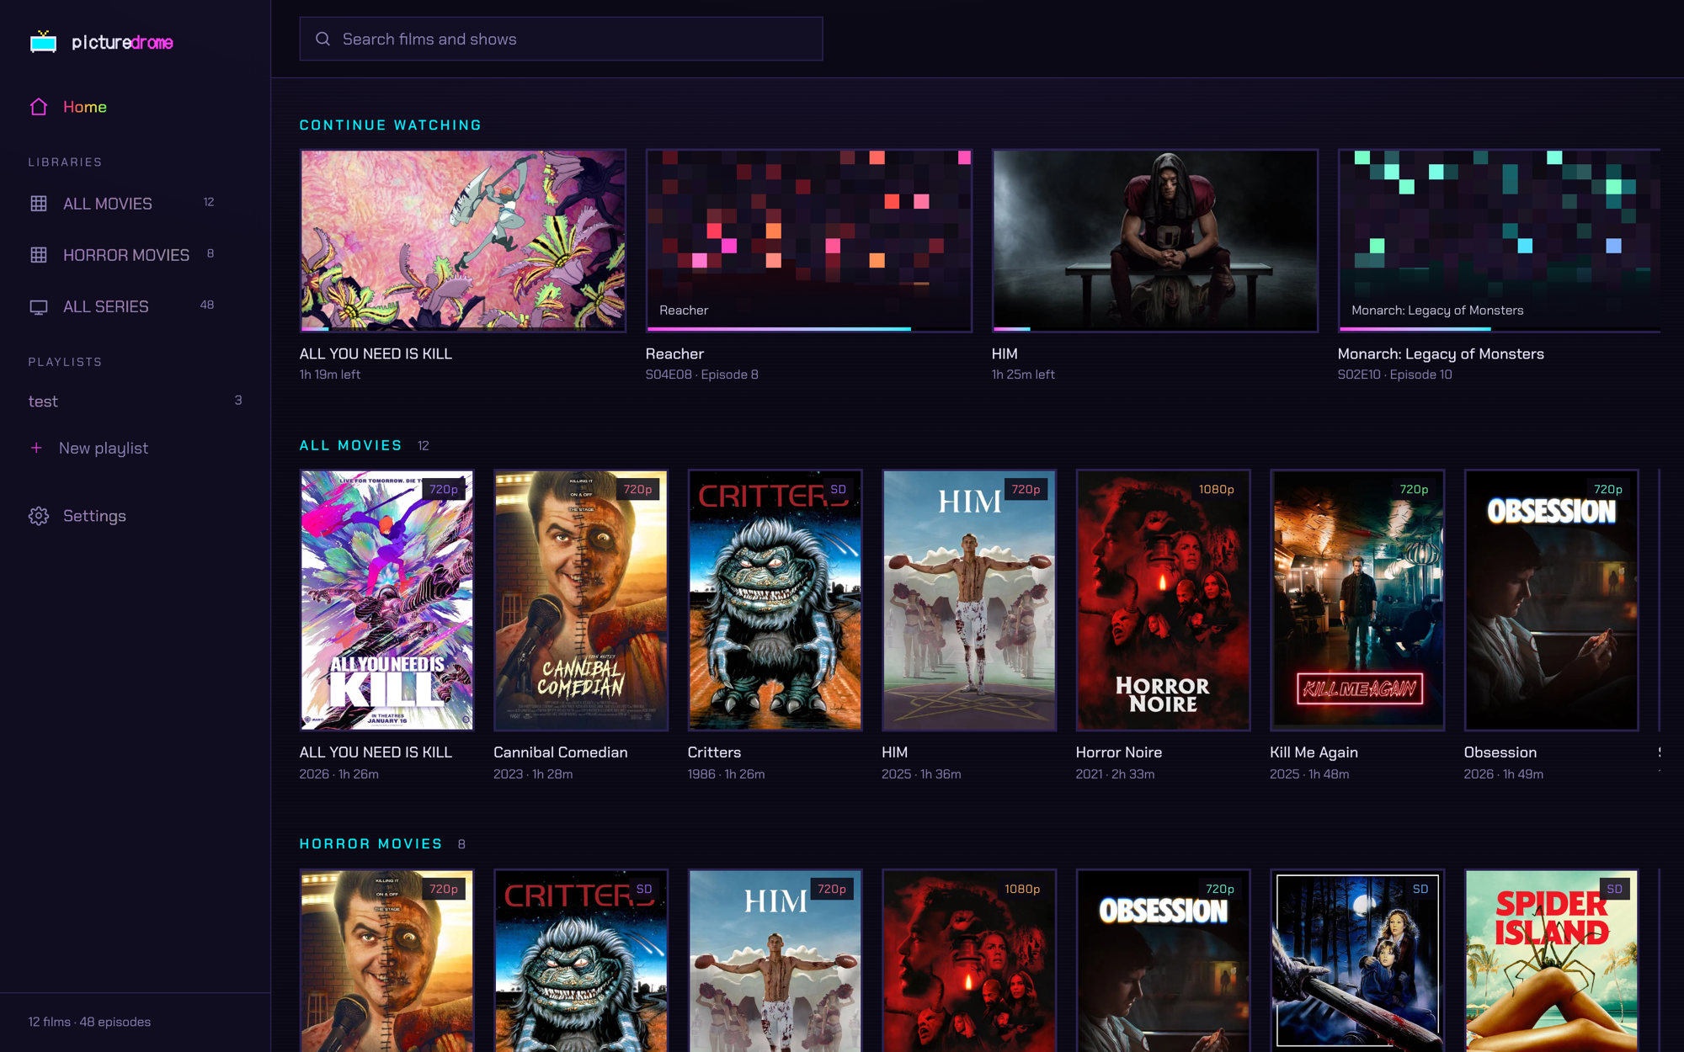Open ALL YOU NEED IS KILL poster in All Movies
1684x1052 pixels.
click(387, 600)
